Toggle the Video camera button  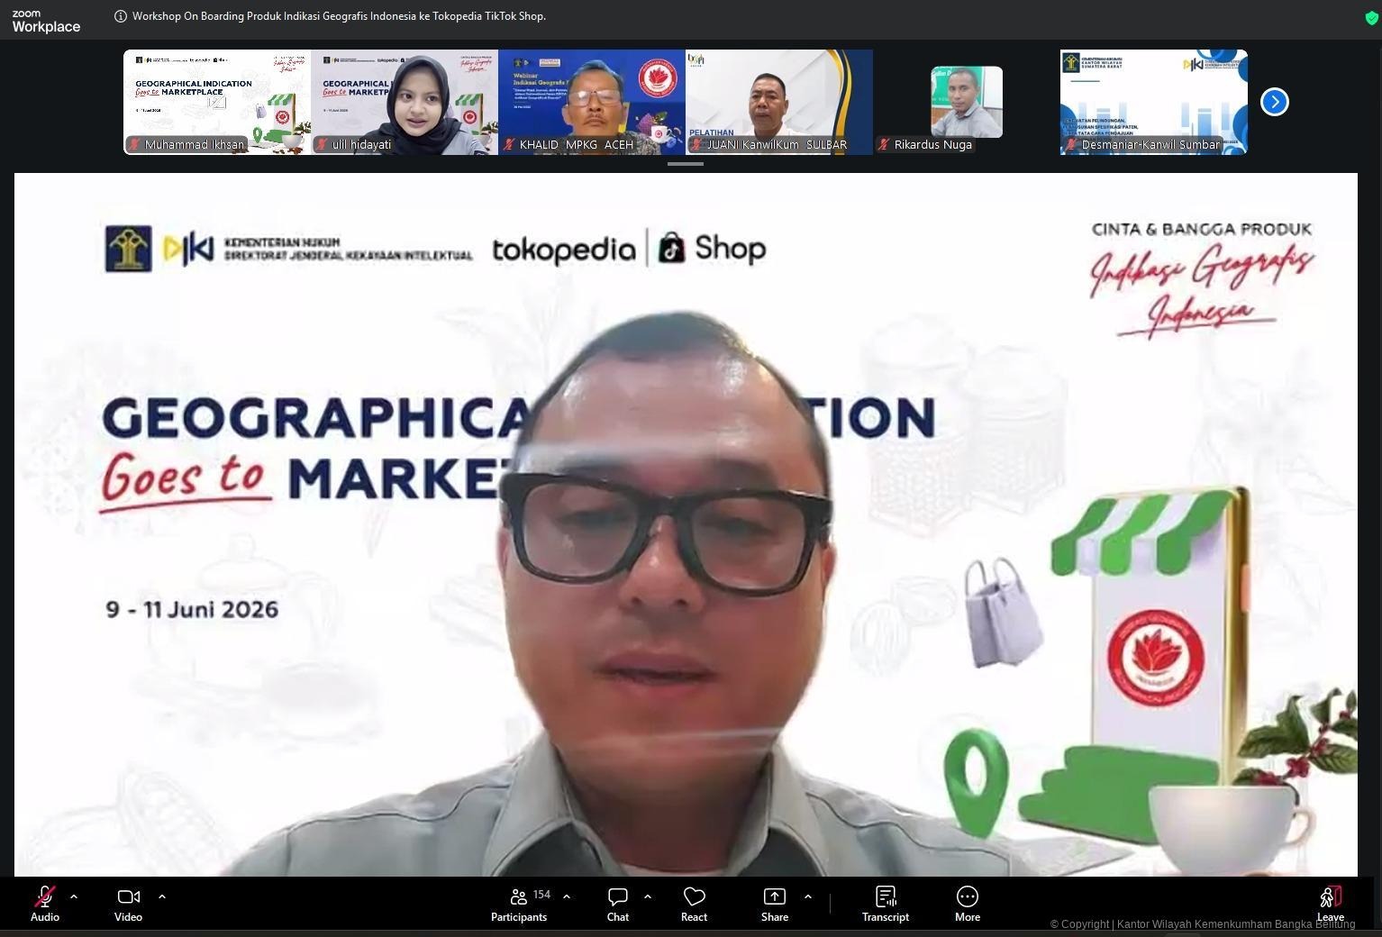(x=128, y=904)
